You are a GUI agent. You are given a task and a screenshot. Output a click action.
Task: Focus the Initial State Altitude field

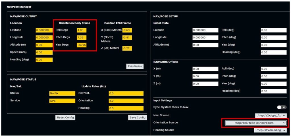point(205,45)
